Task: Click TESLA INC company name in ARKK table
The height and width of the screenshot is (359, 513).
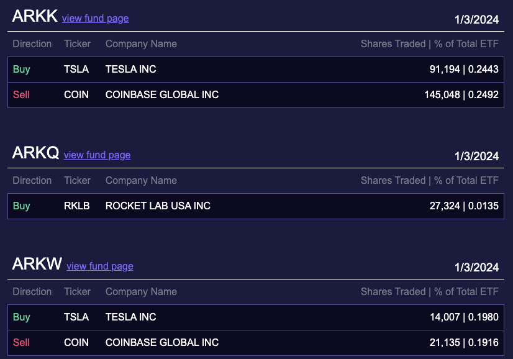Action: [130, 70]
